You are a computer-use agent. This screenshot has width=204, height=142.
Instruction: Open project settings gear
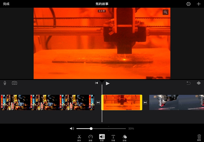(x=188, y=4)
